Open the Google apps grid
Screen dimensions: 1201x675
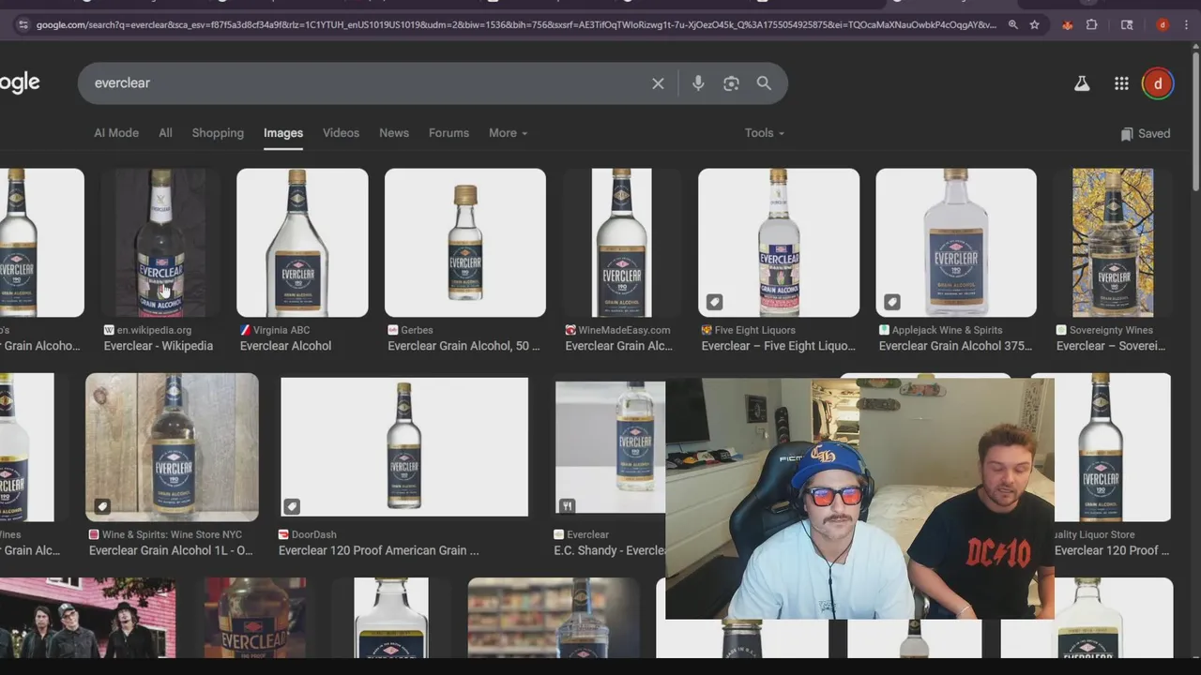1121,83
